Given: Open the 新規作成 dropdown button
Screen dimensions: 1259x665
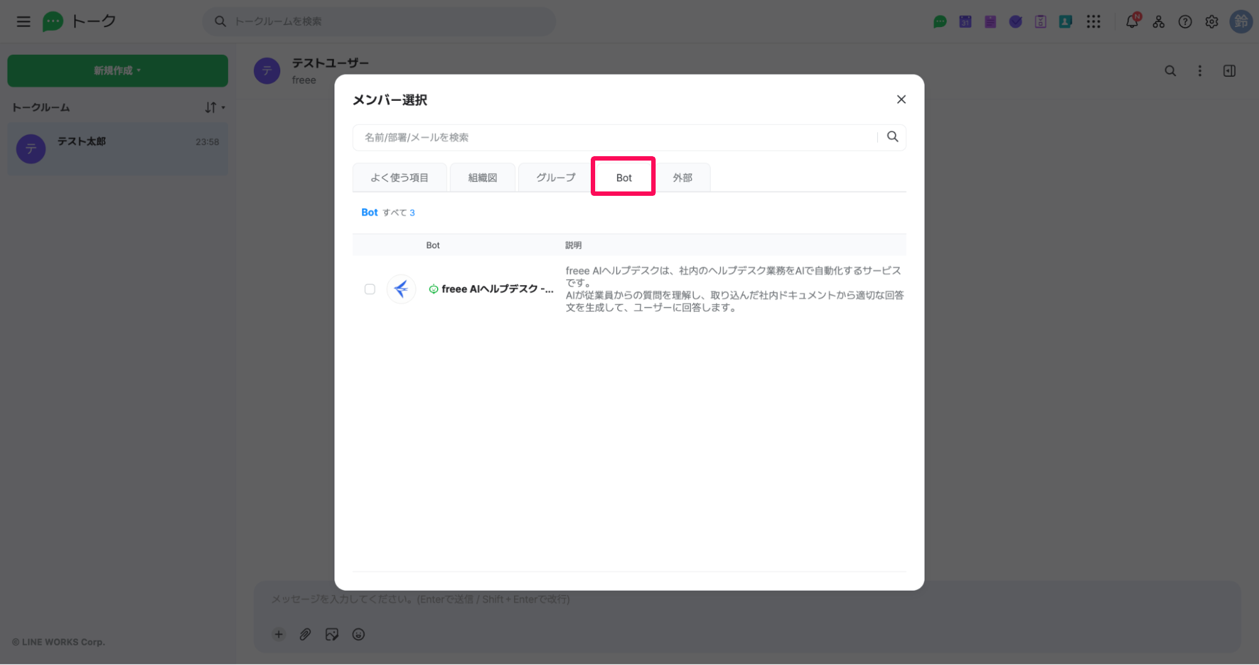Looking at the screenshot, I should tap(118, 71).
